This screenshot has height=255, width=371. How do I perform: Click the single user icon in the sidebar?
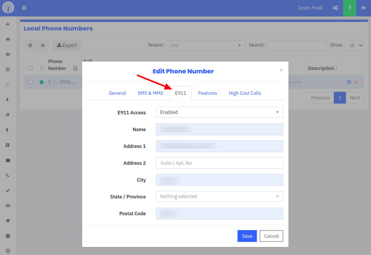coord(8,100)
